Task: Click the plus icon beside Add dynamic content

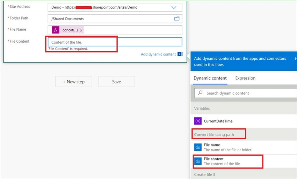Action: tap(180, 54)
